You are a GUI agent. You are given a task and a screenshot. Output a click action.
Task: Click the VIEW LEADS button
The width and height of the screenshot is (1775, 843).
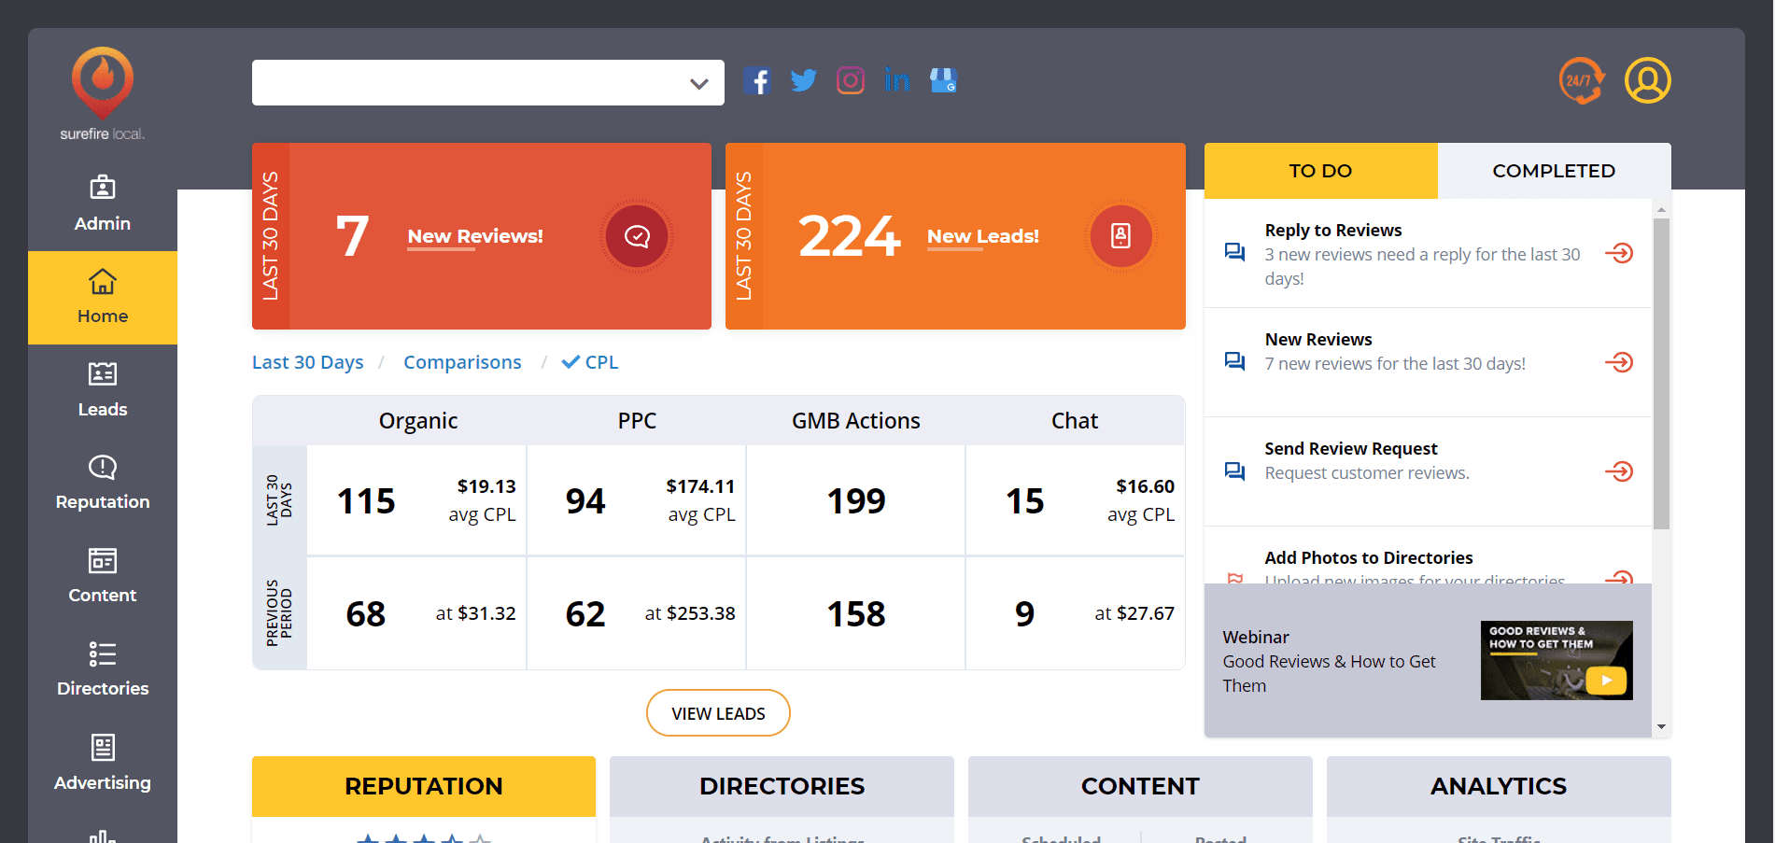[x=718, y=713]
